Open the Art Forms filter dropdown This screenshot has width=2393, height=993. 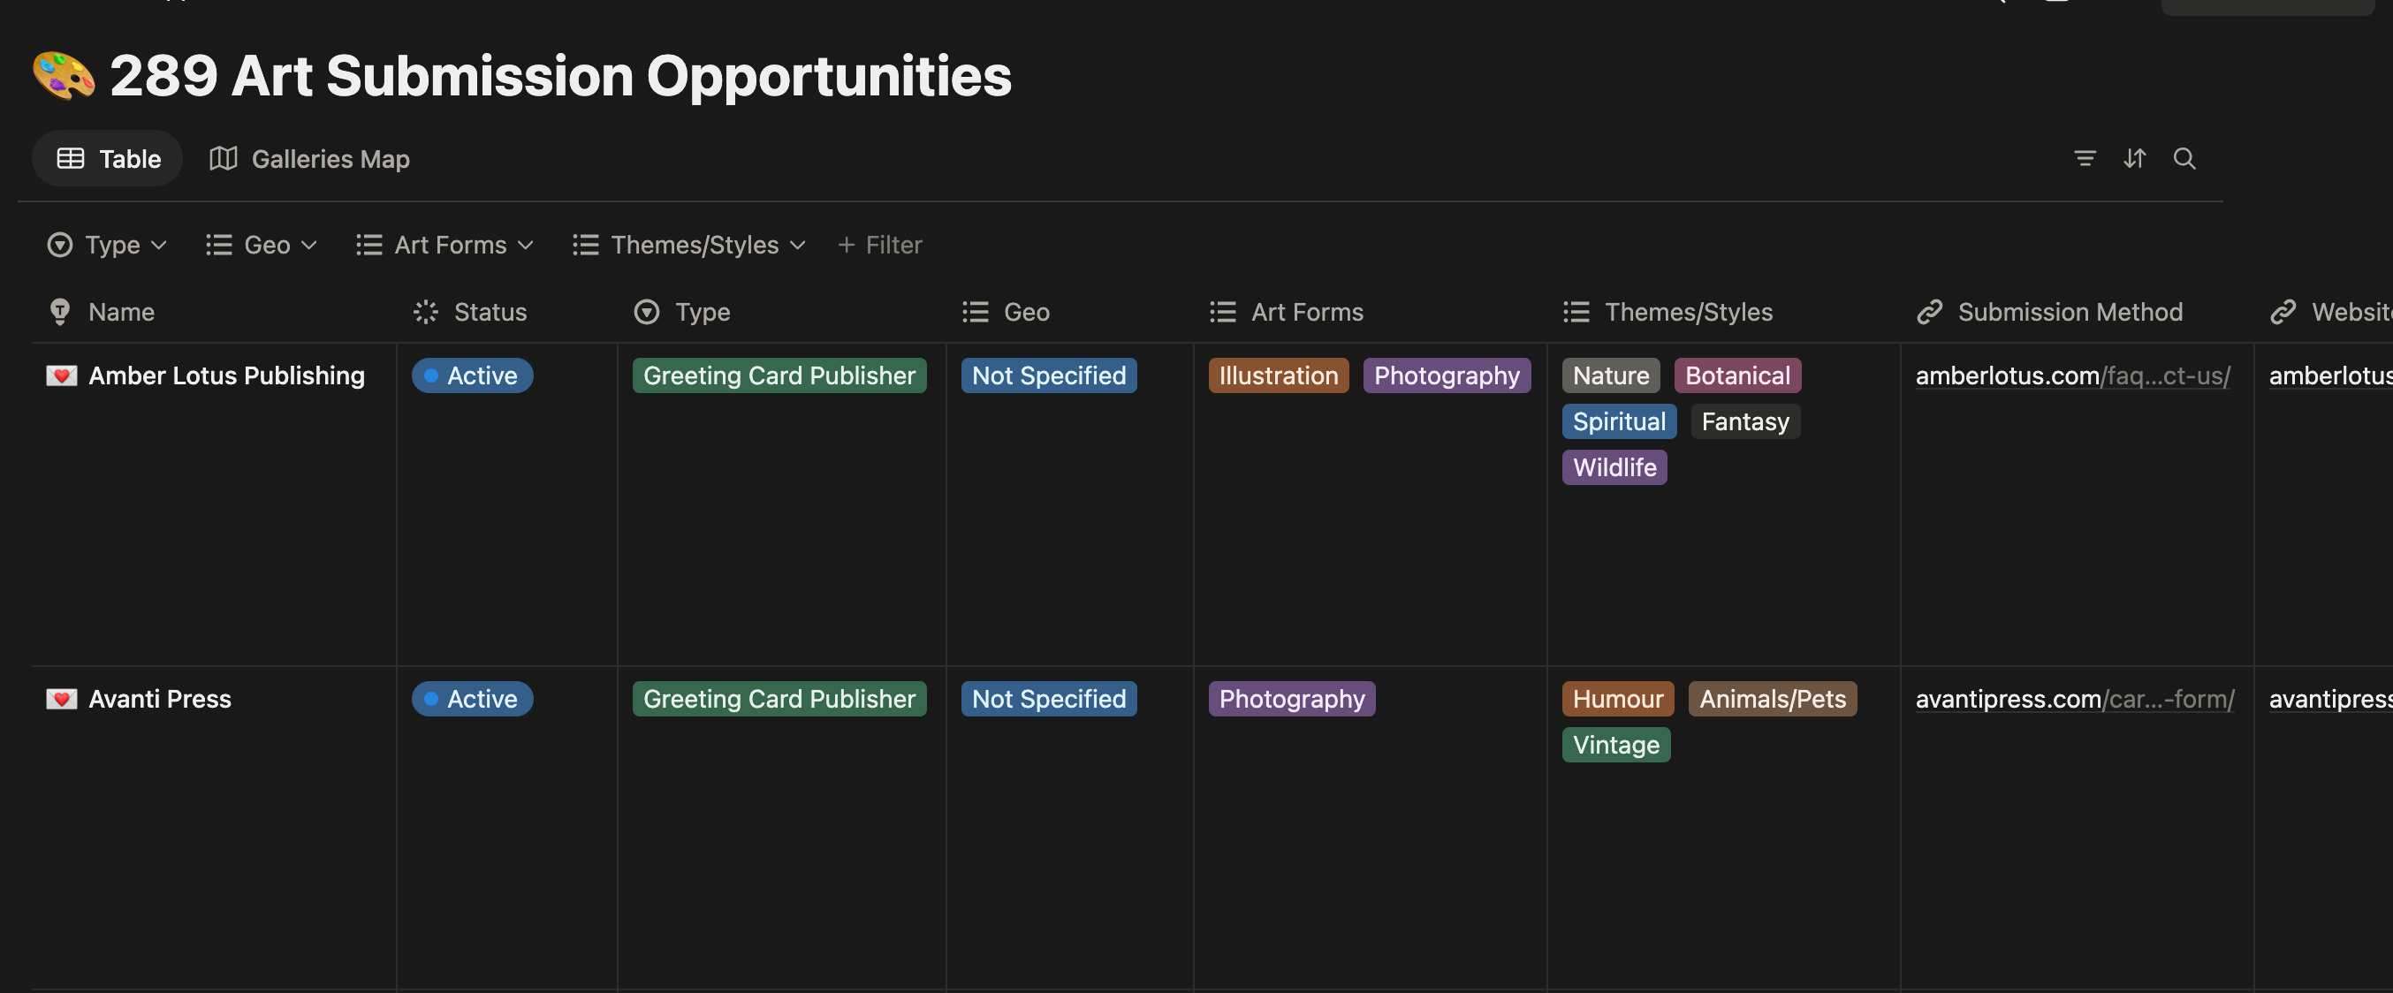[445, 245]
